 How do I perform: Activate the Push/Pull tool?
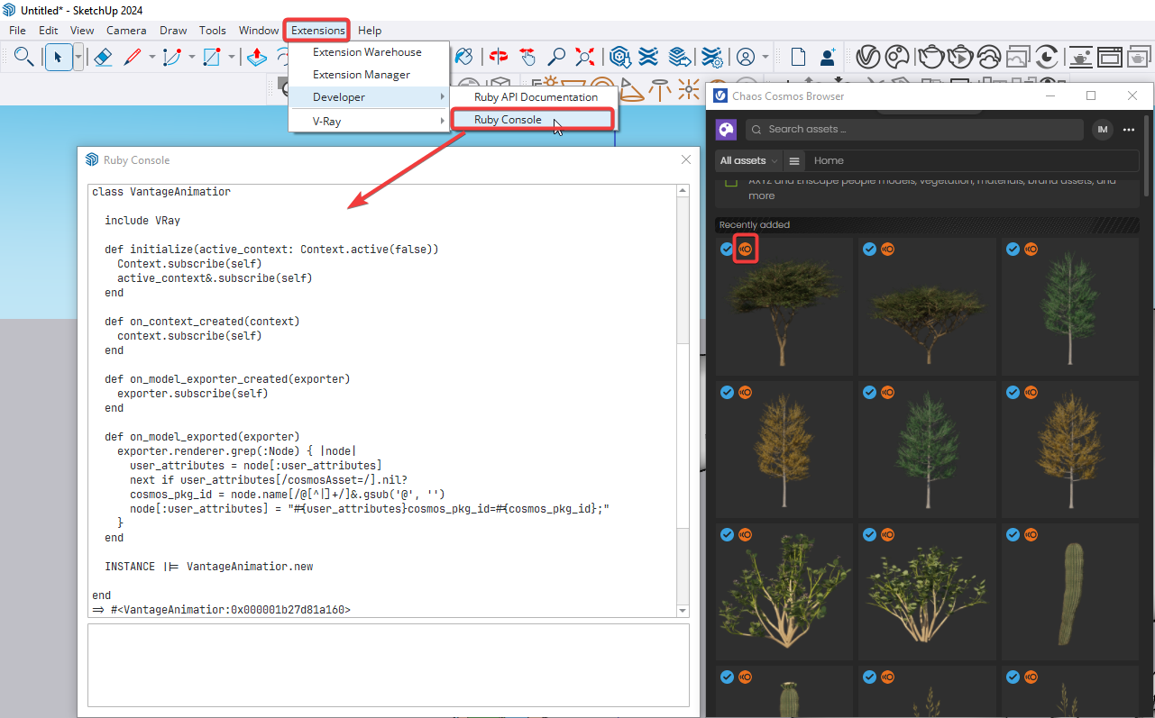coord(257,57)
